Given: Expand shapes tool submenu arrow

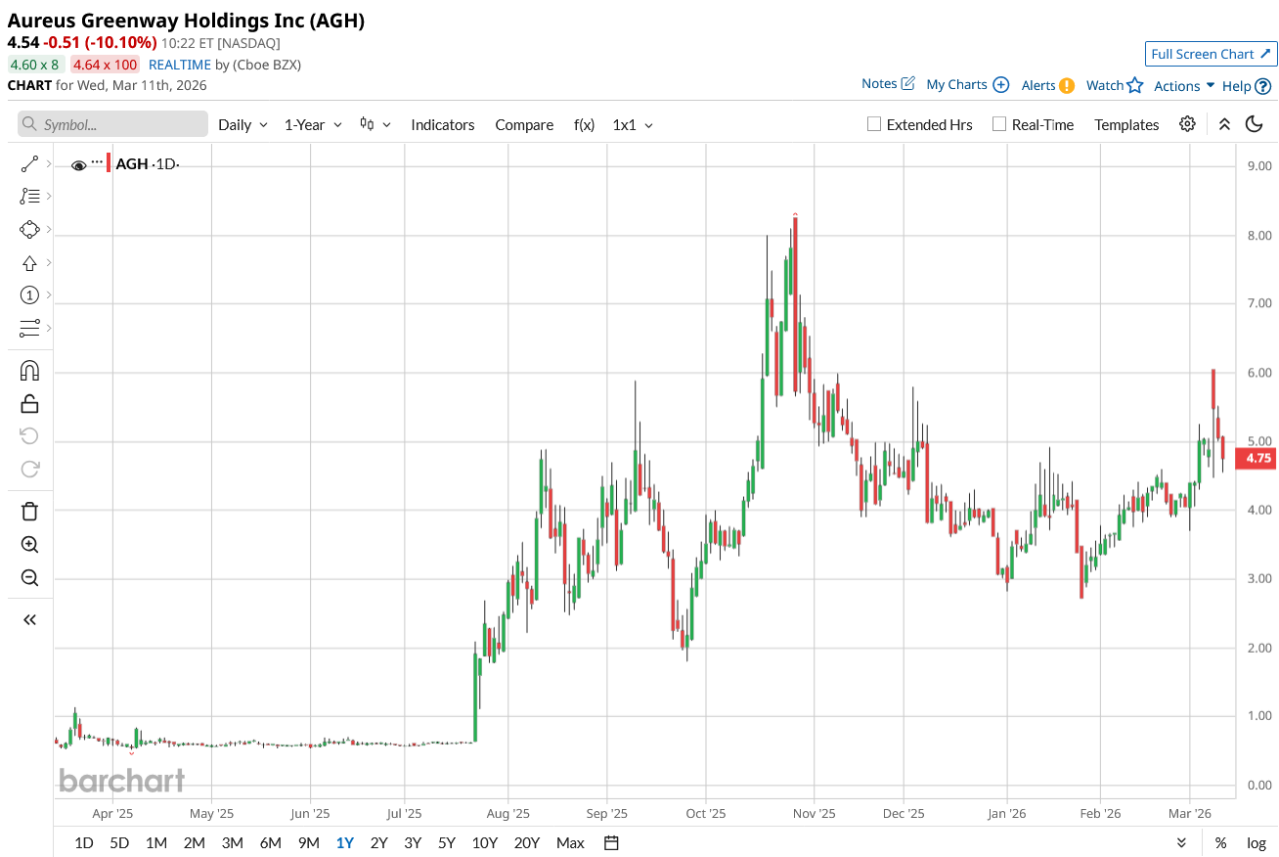Looking at the screenshot, I should pyautogui.click(x=49, y=230).
